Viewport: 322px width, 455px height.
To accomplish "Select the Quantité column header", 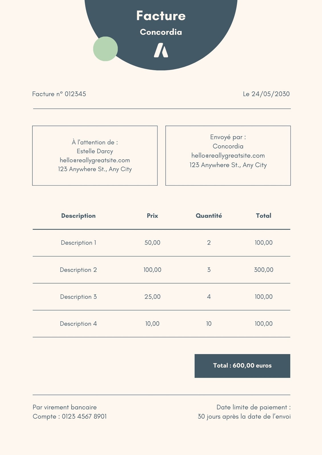I will point(209,216).
